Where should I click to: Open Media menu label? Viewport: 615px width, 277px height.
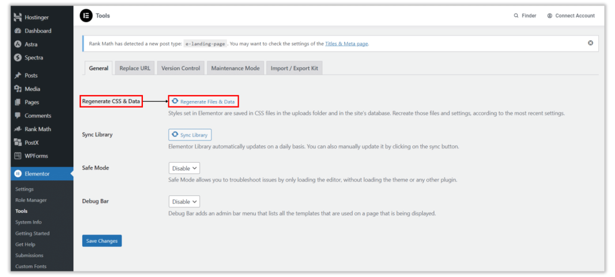coord(32,89)
